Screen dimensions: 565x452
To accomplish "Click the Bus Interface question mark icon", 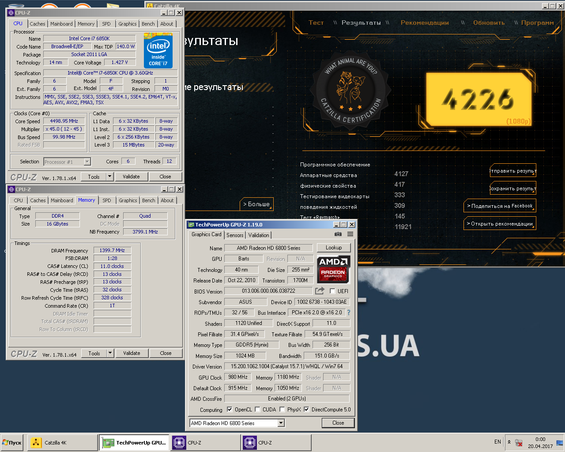I will coord(349,313).
